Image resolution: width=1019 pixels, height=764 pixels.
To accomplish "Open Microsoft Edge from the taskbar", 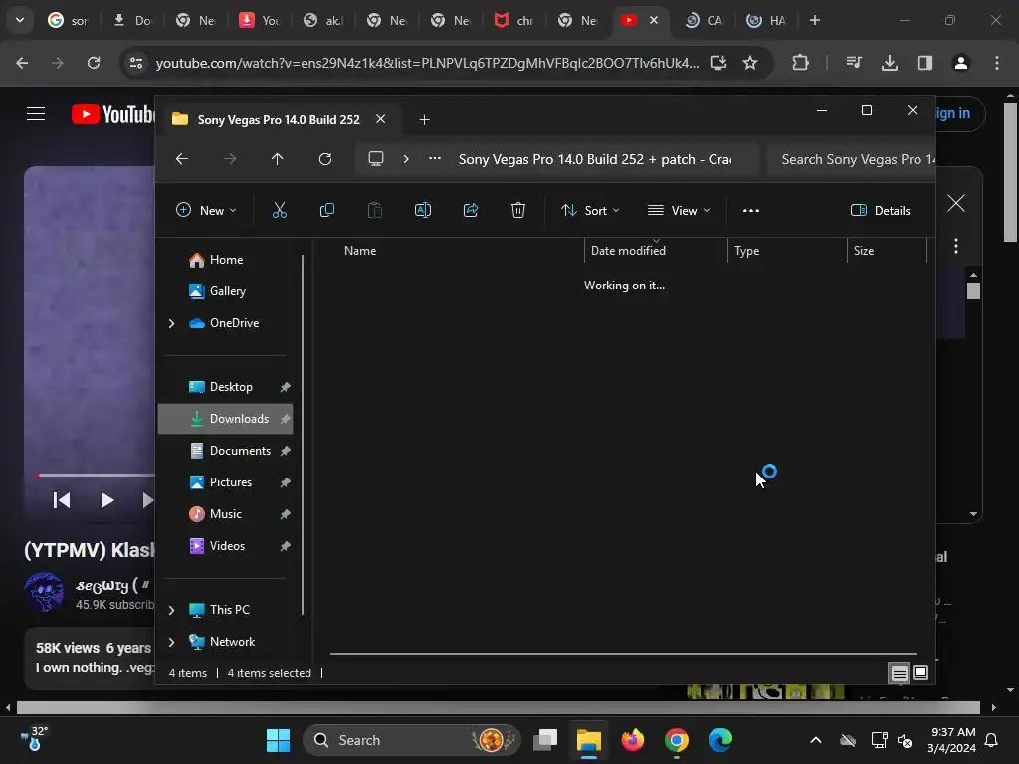I will coord(720,740).
